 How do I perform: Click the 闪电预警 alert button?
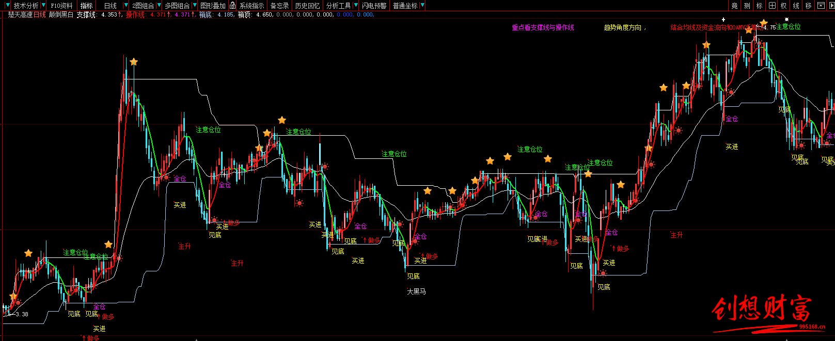(374, 6)
